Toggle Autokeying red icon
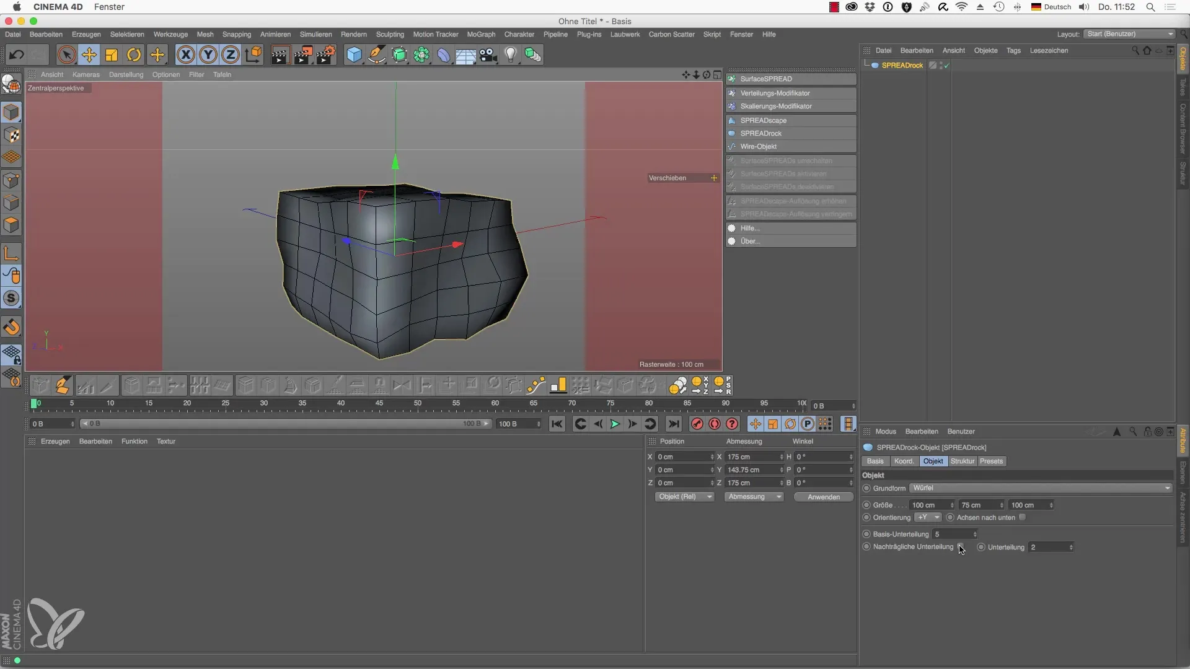The width and height of the screenshot is (1190, 669). pos(715,424)
